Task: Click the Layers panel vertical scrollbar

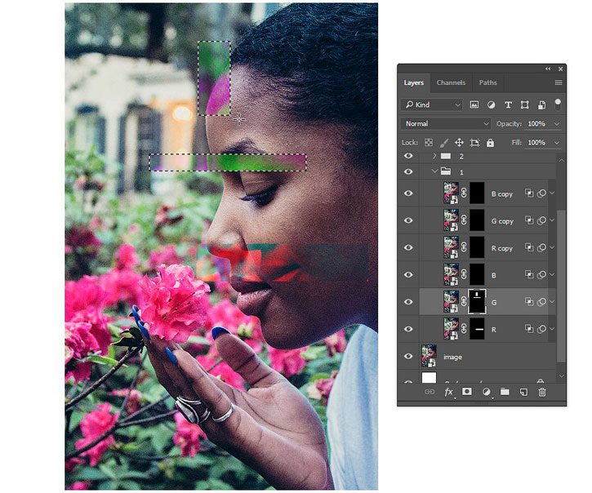Action: 562,286
